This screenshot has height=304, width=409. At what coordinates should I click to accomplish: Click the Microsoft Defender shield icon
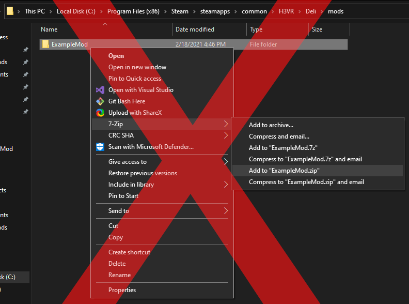[100, 147]
